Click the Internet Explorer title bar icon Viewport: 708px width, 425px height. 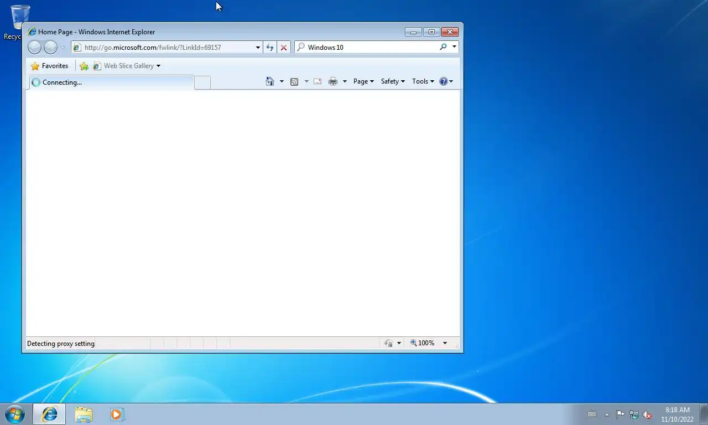(32, 32)
